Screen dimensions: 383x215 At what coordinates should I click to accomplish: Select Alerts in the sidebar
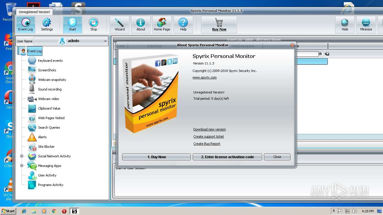[42, 137]
